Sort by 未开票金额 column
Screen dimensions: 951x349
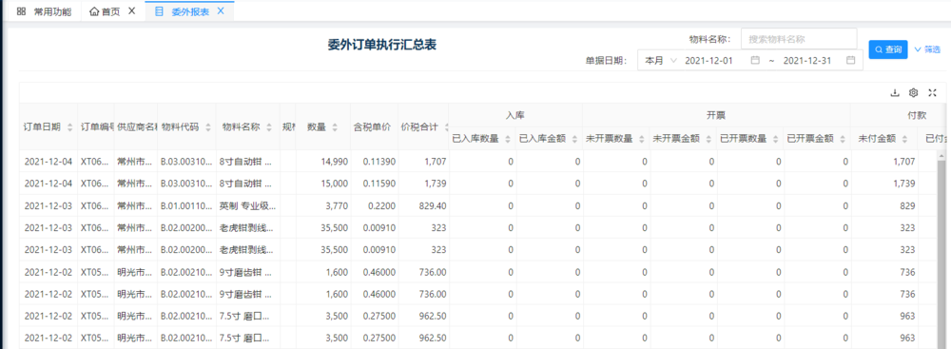[708, 139]
